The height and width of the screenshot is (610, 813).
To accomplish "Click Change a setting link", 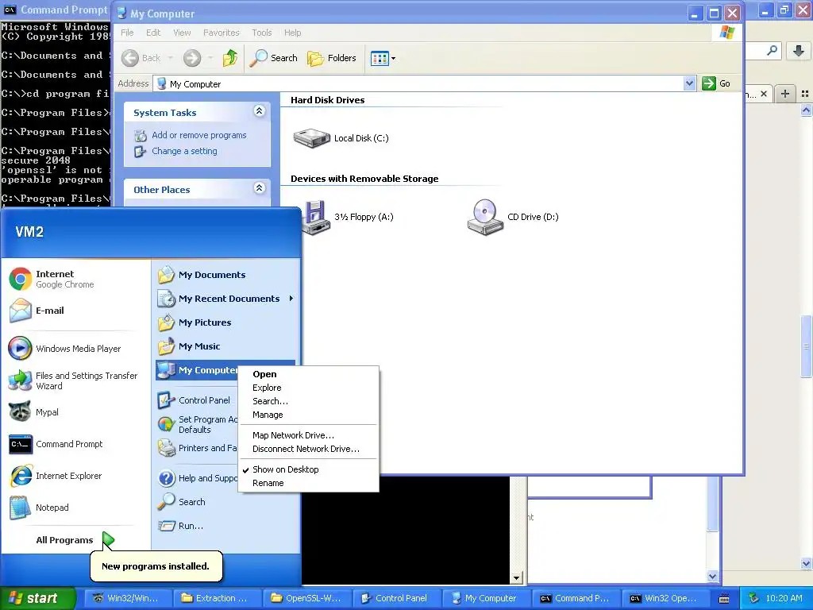I will 184,152.
